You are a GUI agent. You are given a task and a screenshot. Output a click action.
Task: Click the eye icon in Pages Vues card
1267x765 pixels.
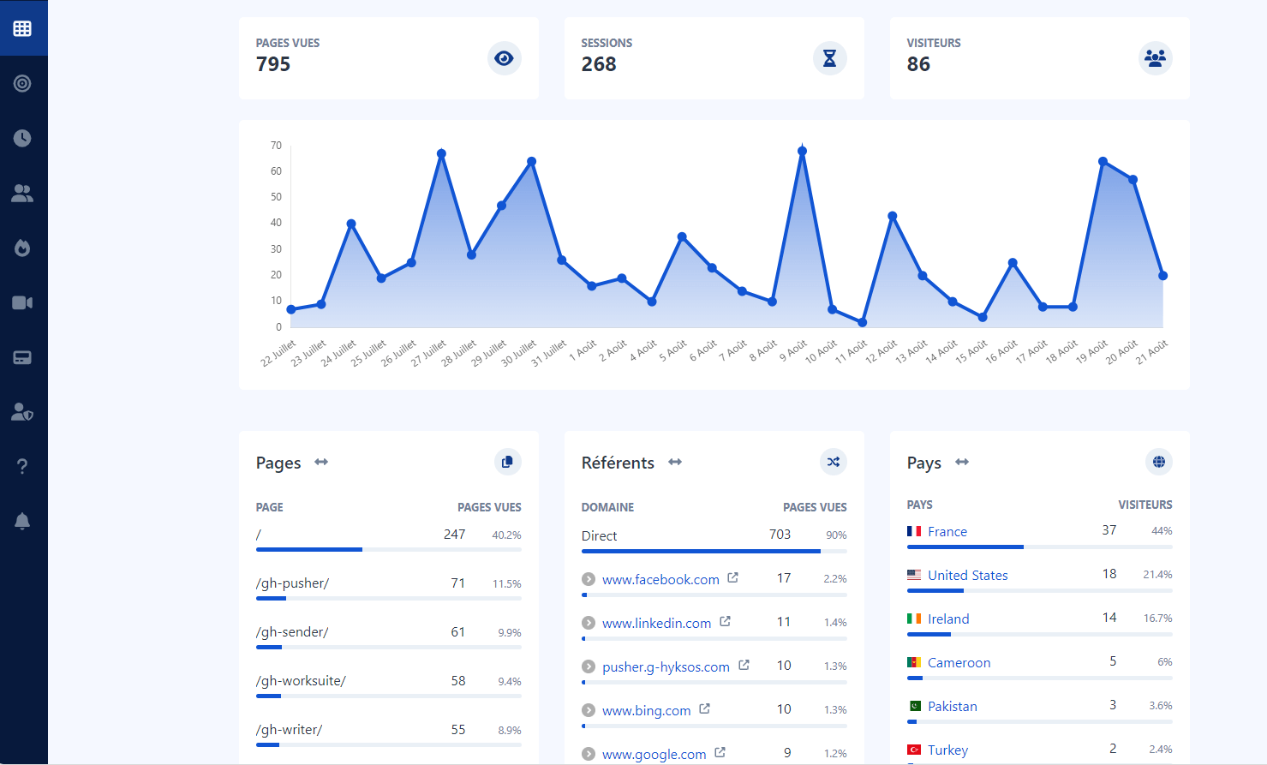(505, 58)
